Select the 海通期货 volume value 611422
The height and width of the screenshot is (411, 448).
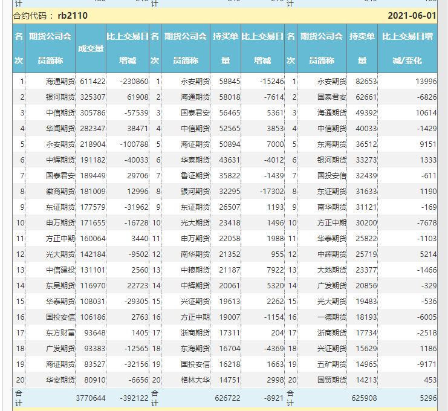(93, 81)
